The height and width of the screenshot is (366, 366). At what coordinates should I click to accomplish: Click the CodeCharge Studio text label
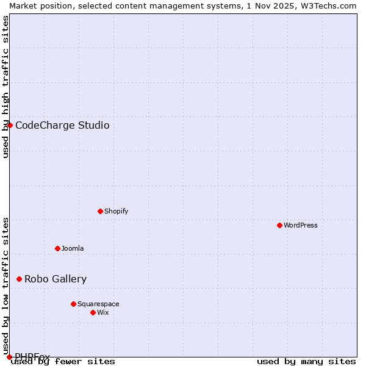[x=62, y=126]
